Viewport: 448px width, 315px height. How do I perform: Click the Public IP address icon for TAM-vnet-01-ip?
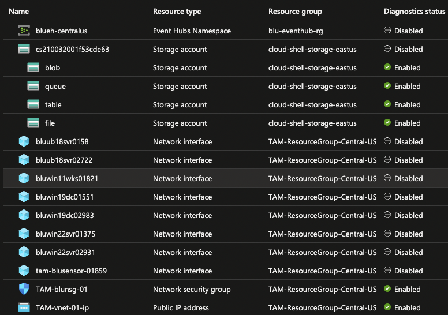coord(24,307)
